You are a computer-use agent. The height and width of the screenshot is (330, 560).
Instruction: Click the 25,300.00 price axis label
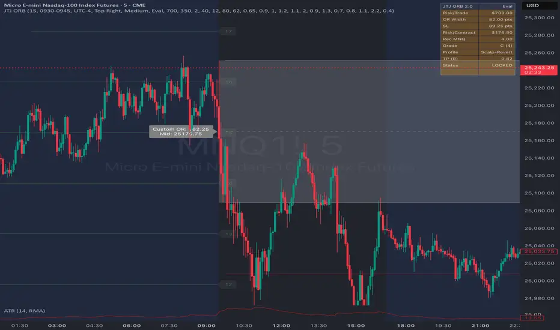[x=540, y=17]
